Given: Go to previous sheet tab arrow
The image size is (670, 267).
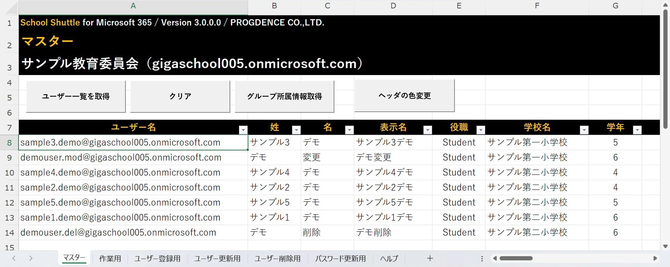Looking at the screenshot, I should coord(14,258).
